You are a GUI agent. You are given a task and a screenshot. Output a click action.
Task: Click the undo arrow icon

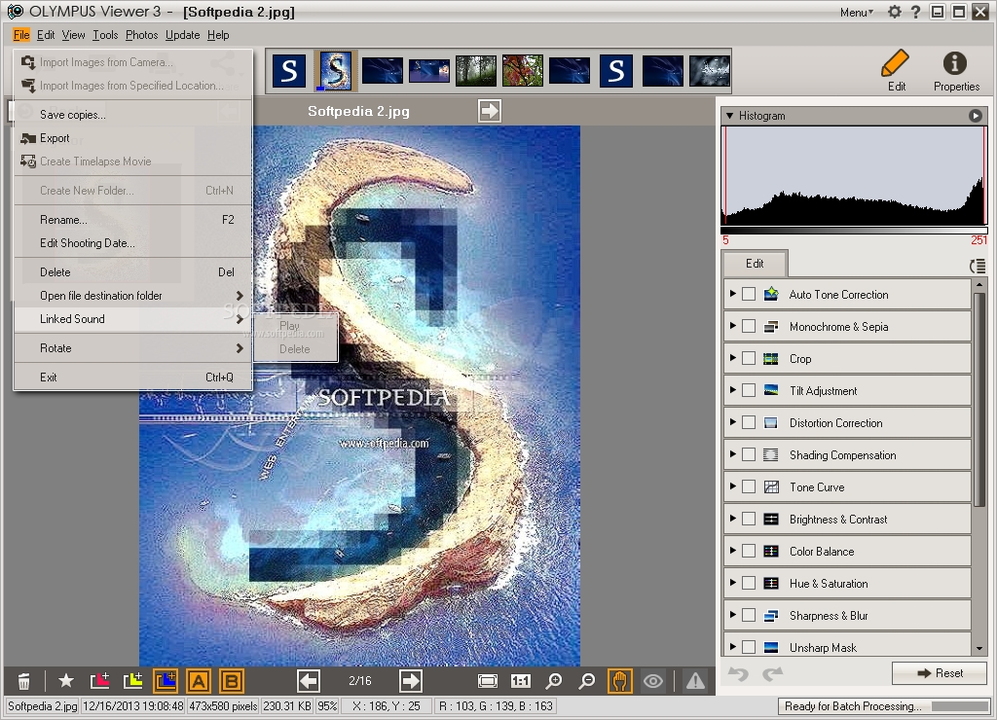coord(738,673)
